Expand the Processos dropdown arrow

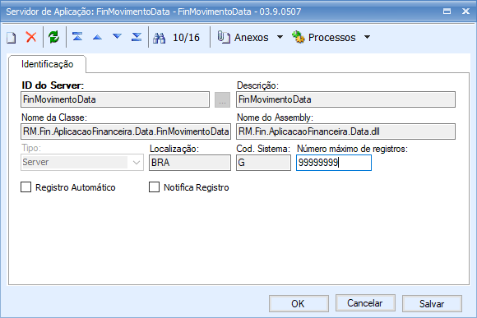pos(367,37)
